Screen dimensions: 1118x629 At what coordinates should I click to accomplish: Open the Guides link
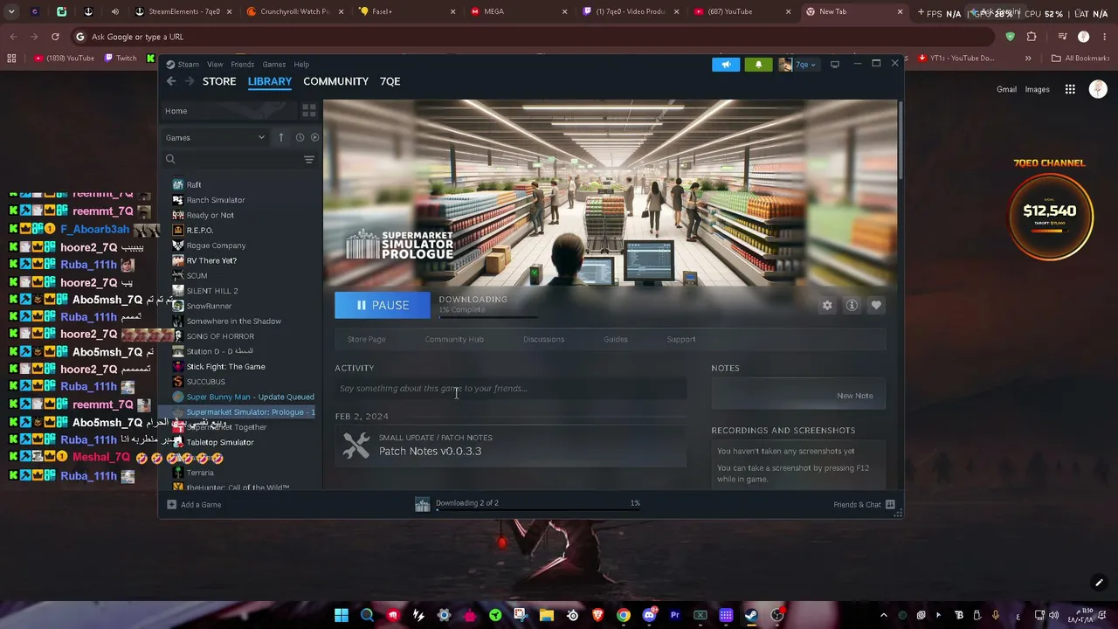(616, 339)
